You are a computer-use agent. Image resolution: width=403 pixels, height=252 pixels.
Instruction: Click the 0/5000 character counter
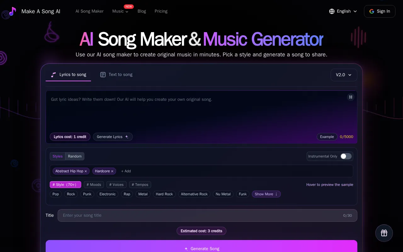coord(347,137)
